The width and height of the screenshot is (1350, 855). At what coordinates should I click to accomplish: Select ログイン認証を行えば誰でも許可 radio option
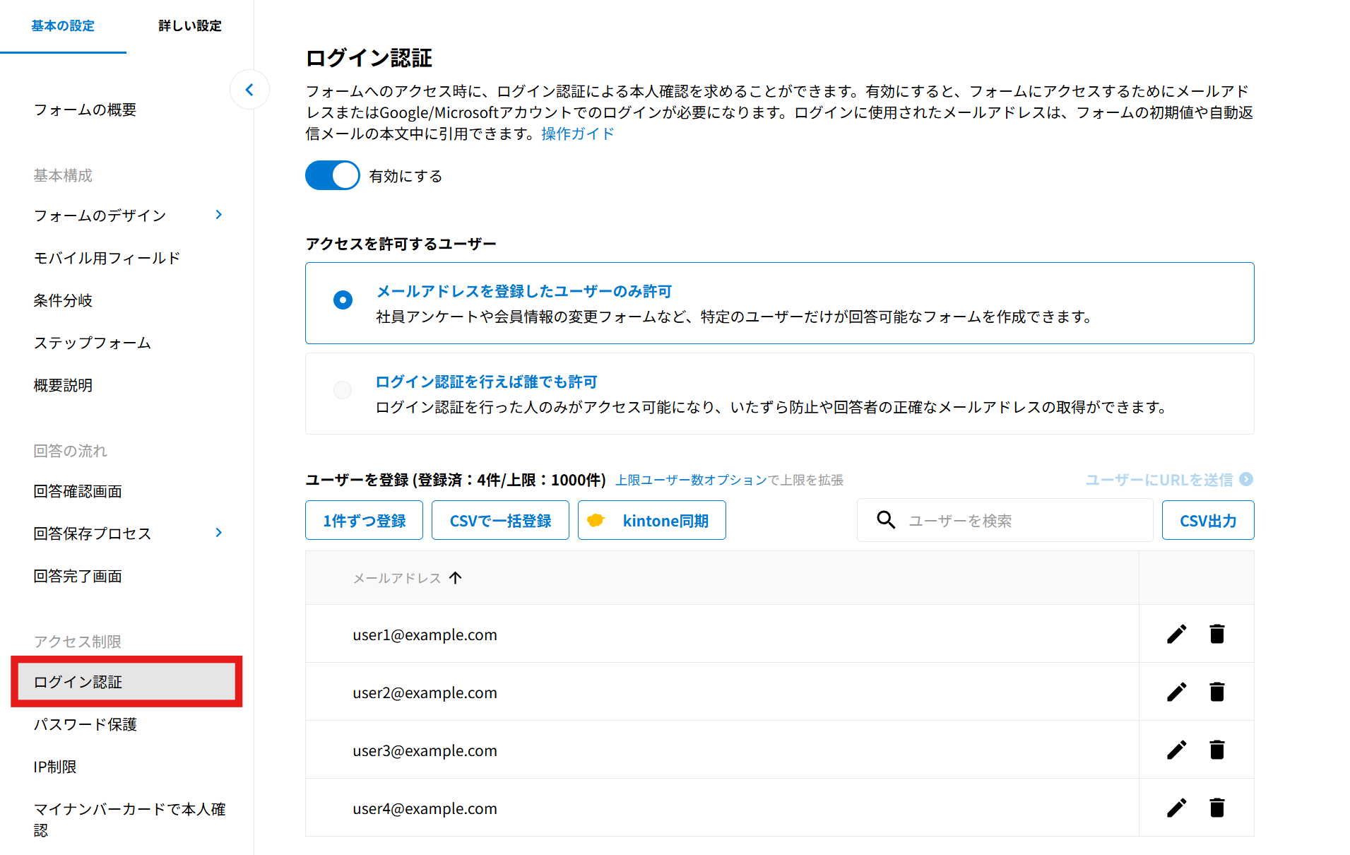pos(343,390)
